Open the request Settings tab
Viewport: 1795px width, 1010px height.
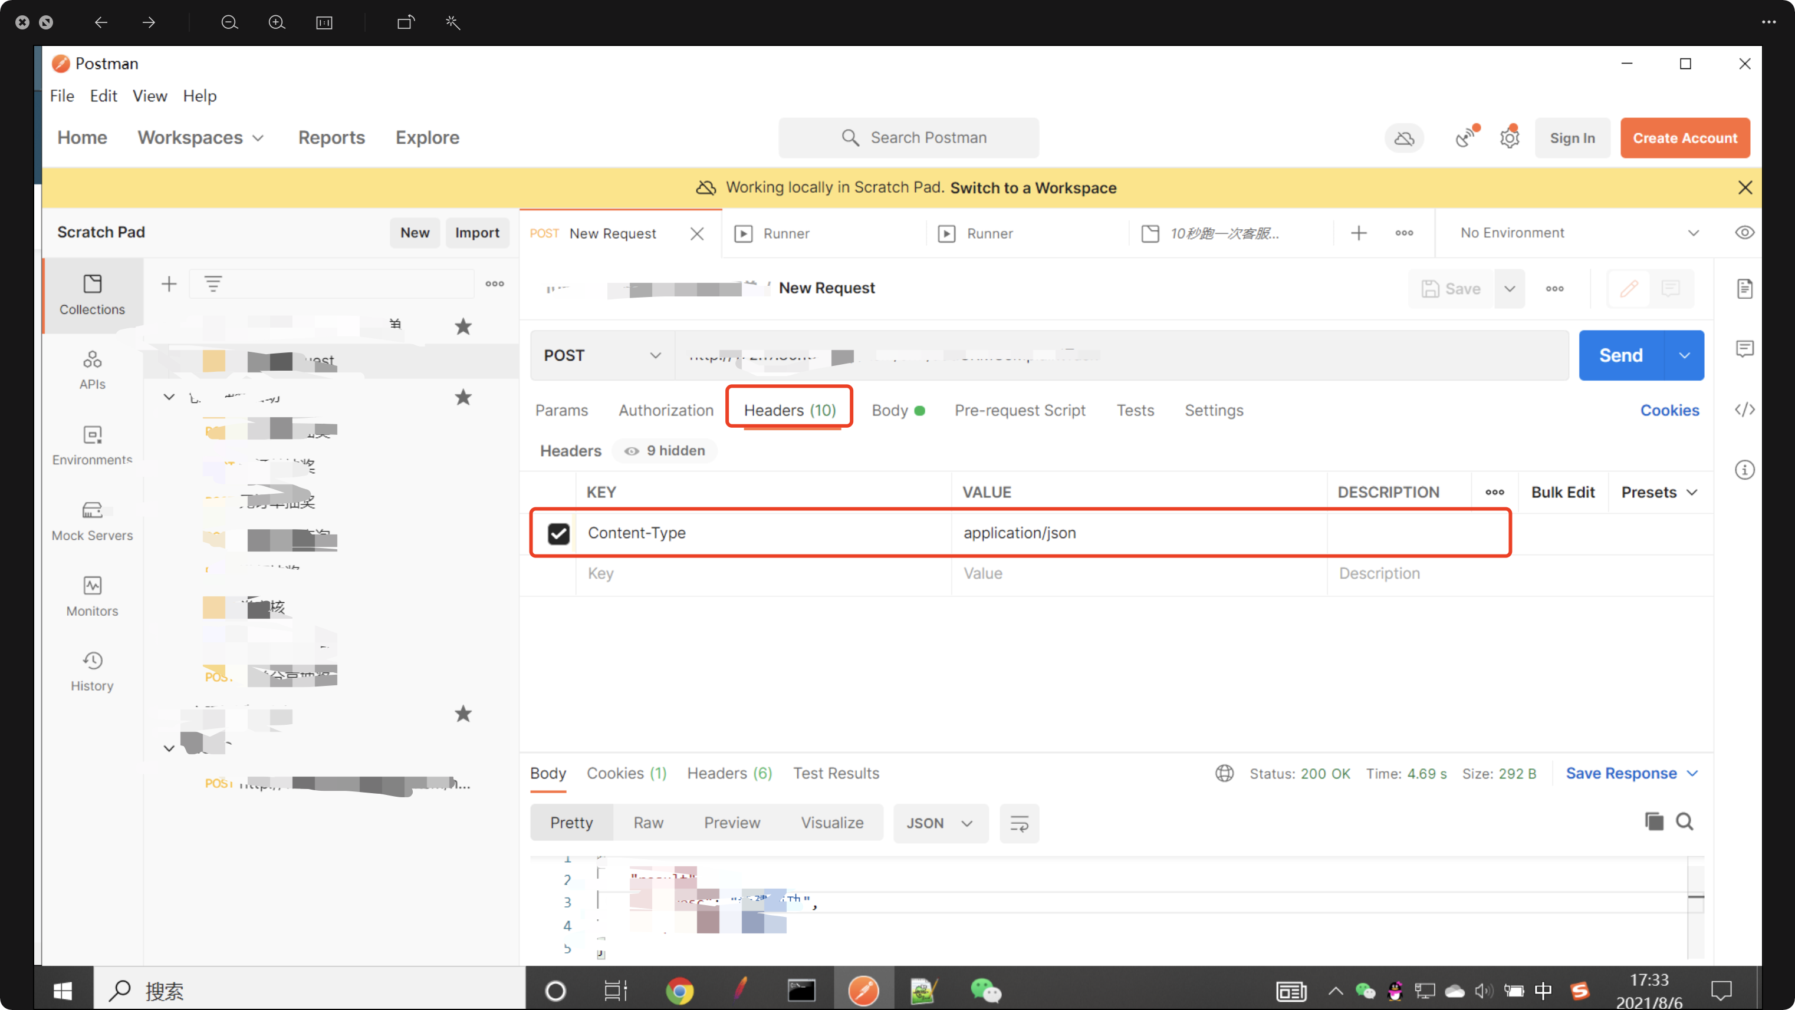(x=1214, y=410)
